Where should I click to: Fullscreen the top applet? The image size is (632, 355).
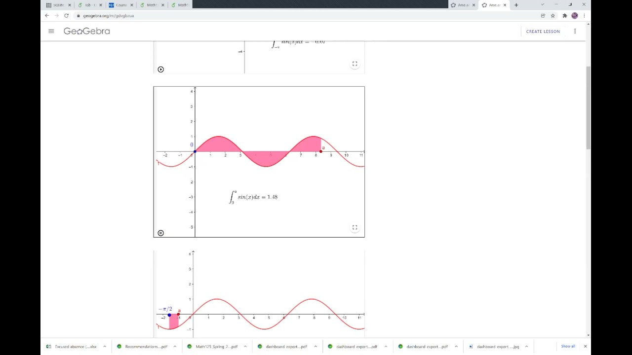[x=355, y=64]
